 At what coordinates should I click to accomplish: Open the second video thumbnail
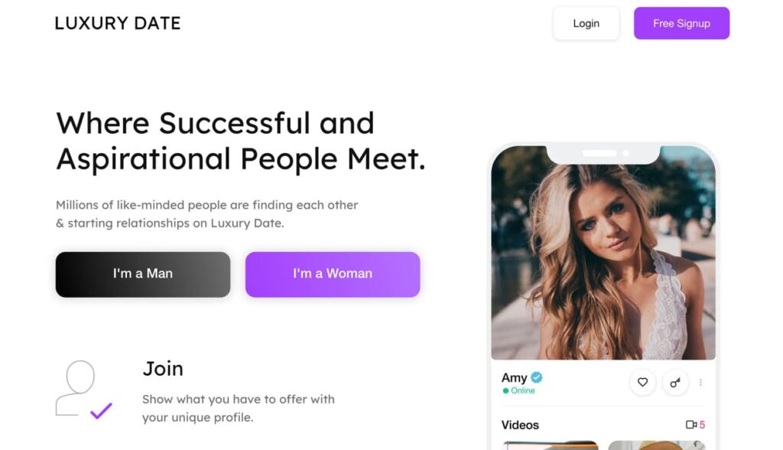[656, 445]
